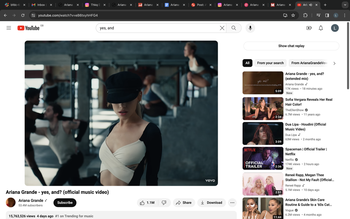The width and height of the screenshot is (350, 219).
Task: Click the page vertical scrollbar
Action: coord(348,56)
